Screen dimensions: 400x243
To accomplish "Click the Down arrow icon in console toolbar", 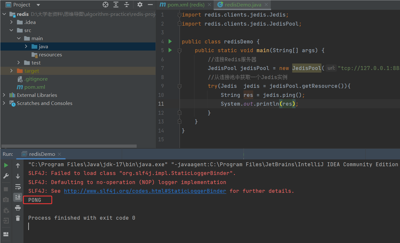I will pos(18,176).
